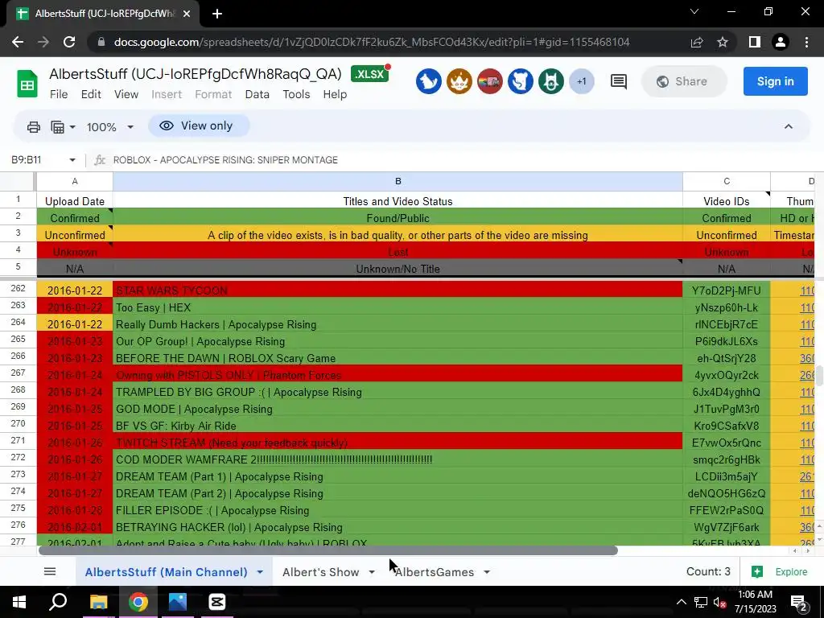Select cell 'BF VS GF: Kirby Air Ride'

[398, 426]
